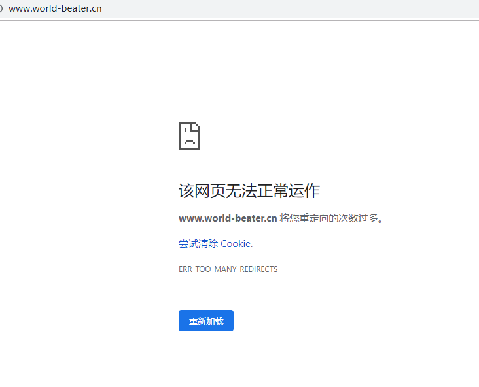479x387 pixels.
Task: Select the ERR_TOO_MANY_REDIRECTS error code text
Action: 228,269
